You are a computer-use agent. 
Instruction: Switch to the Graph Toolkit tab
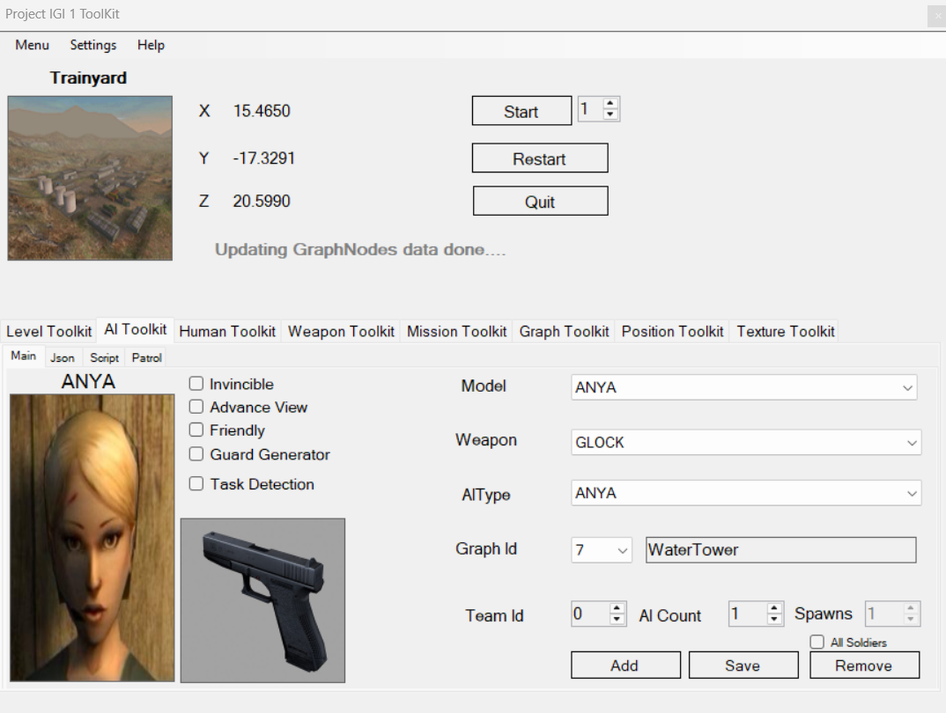click(x=564, y=332)
